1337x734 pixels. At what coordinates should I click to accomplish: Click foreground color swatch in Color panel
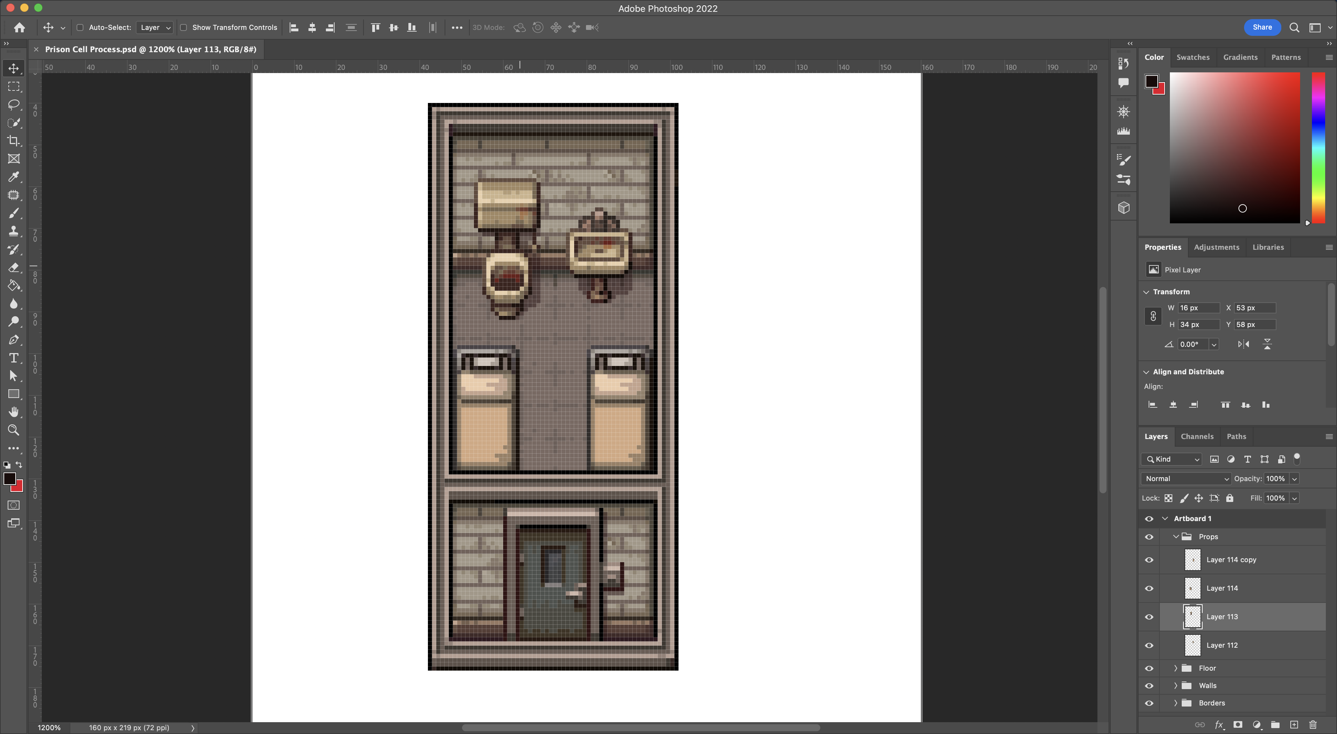click(x=1151, y=81)
